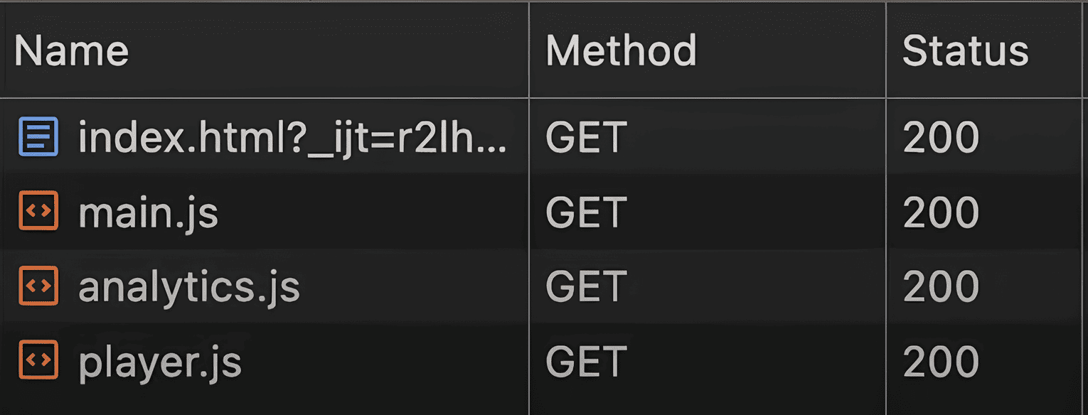Click the script icon next to analytics.js

tap(38, 286)
